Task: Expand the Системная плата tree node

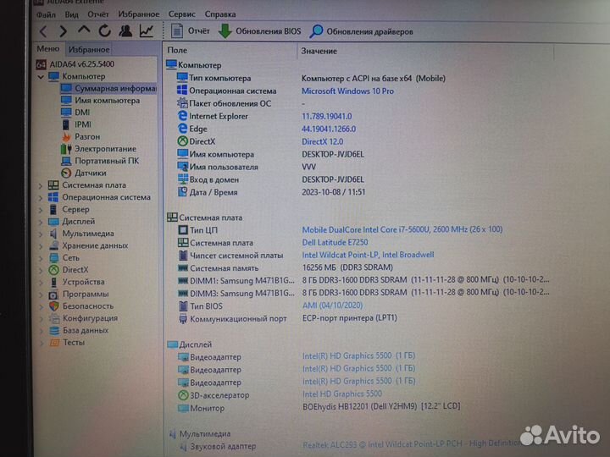Action: (x=41, y=185)
